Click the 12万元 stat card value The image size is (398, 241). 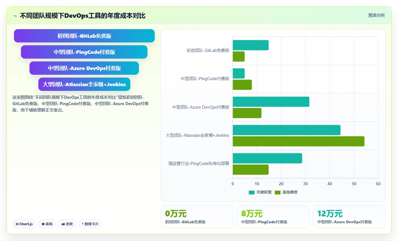[330, 214]
